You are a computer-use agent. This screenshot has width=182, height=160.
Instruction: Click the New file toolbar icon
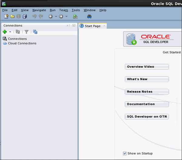(6, 16)
